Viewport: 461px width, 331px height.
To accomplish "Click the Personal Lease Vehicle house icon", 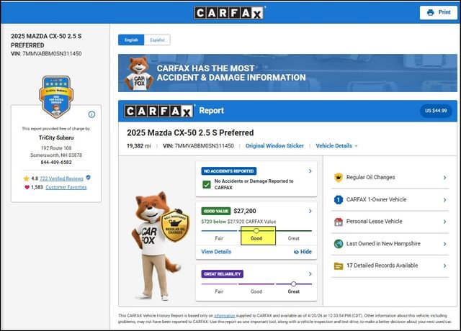I will [x=339, y=222].
